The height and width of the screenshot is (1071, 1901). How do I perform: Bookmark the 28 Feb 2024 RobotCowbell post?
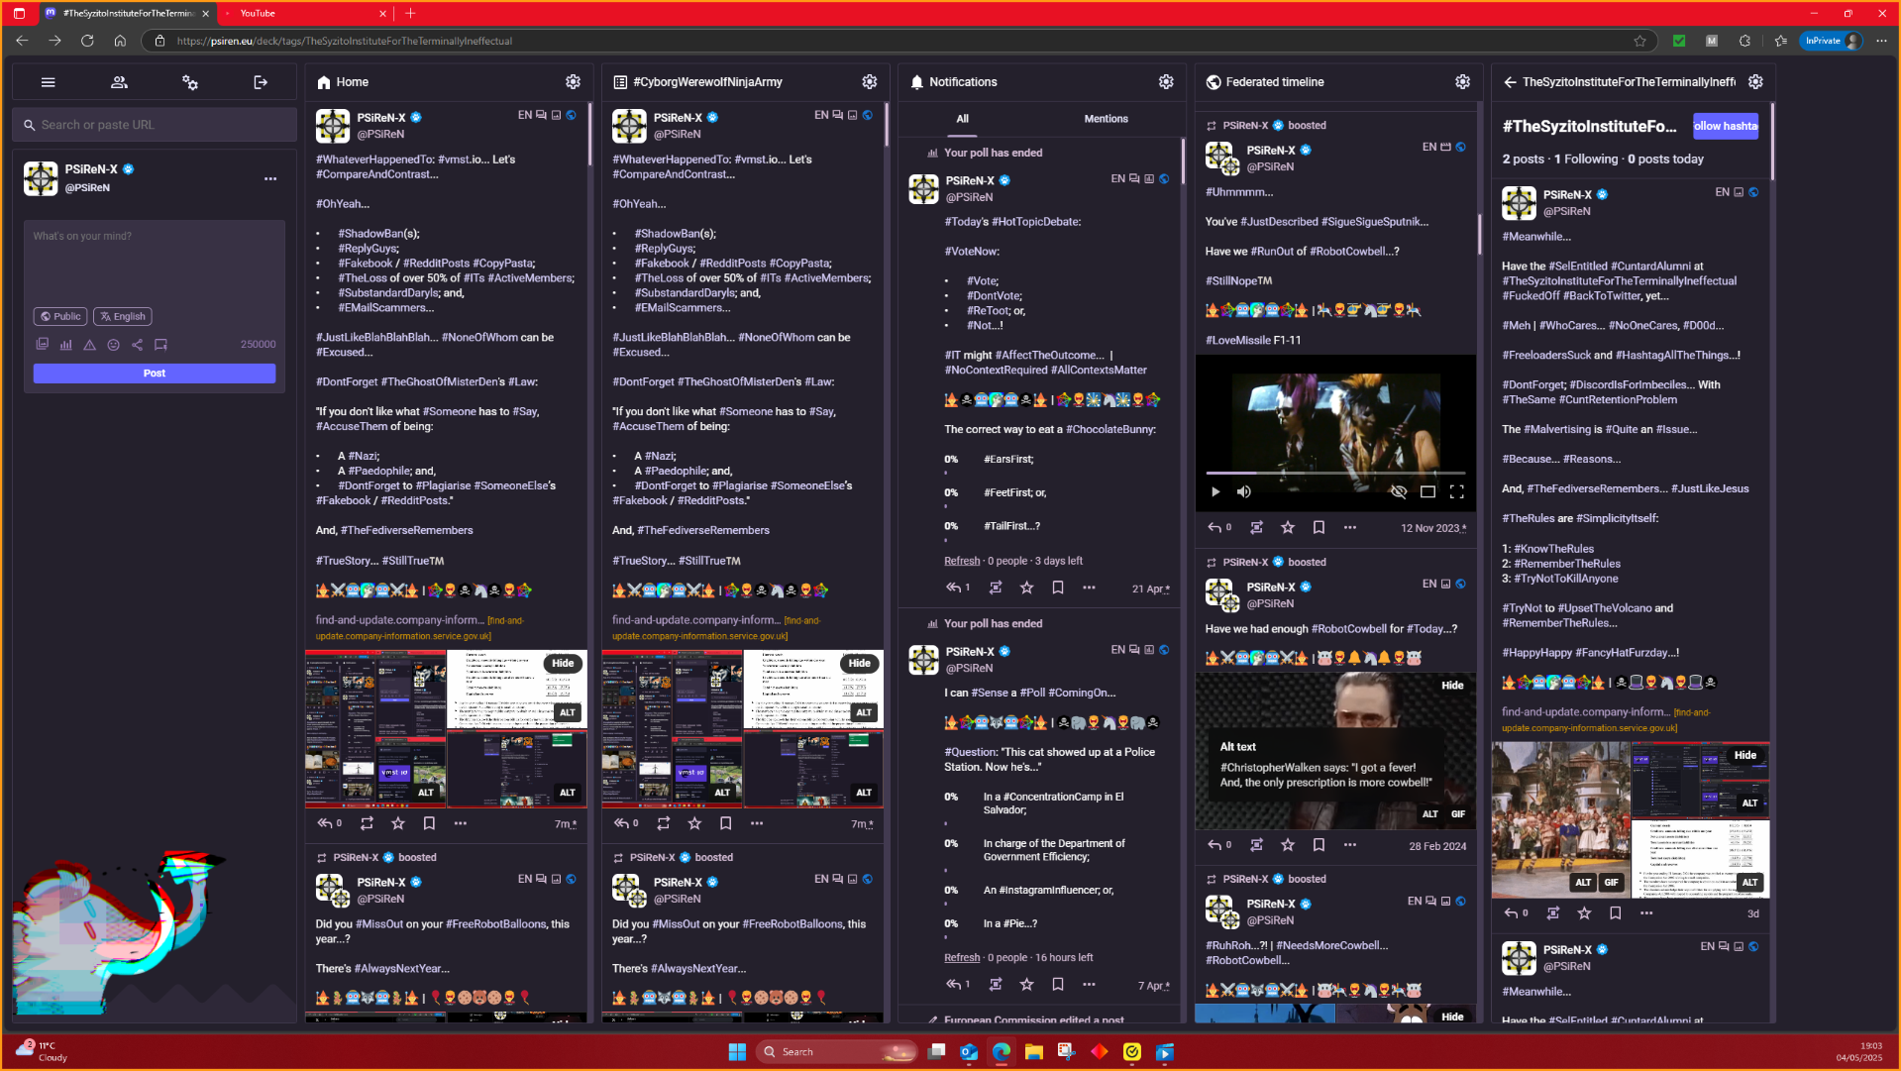tap(1319, 845)
